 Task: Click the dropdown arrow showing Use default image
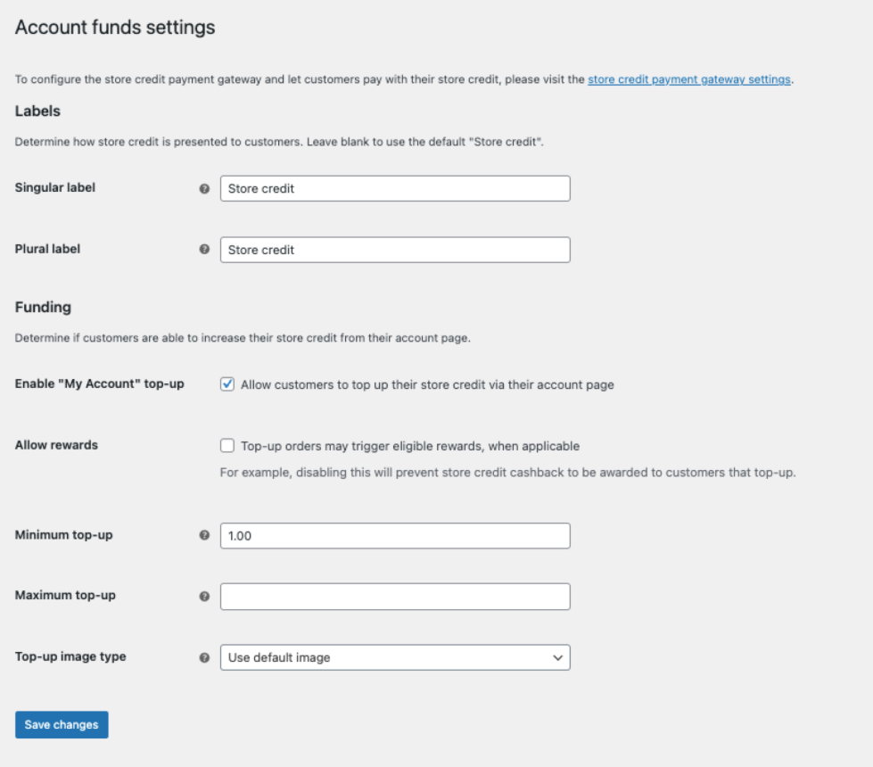pos(559,657)
